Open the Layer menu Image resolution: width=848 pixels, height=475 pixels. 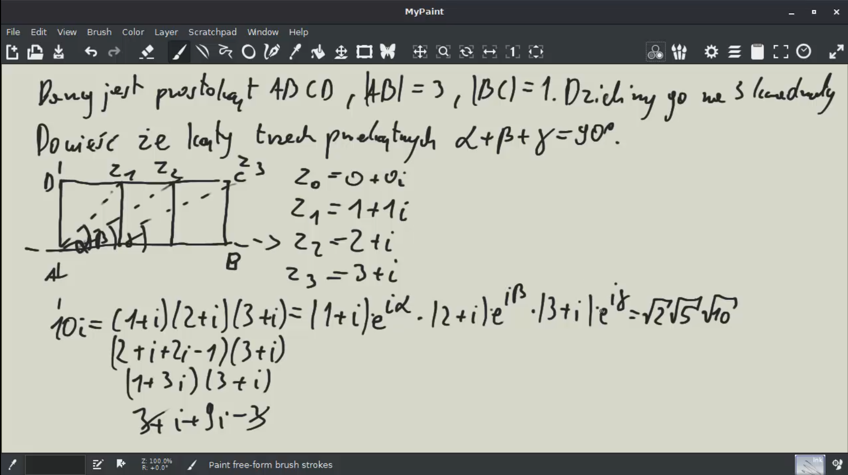pos(166,32)
